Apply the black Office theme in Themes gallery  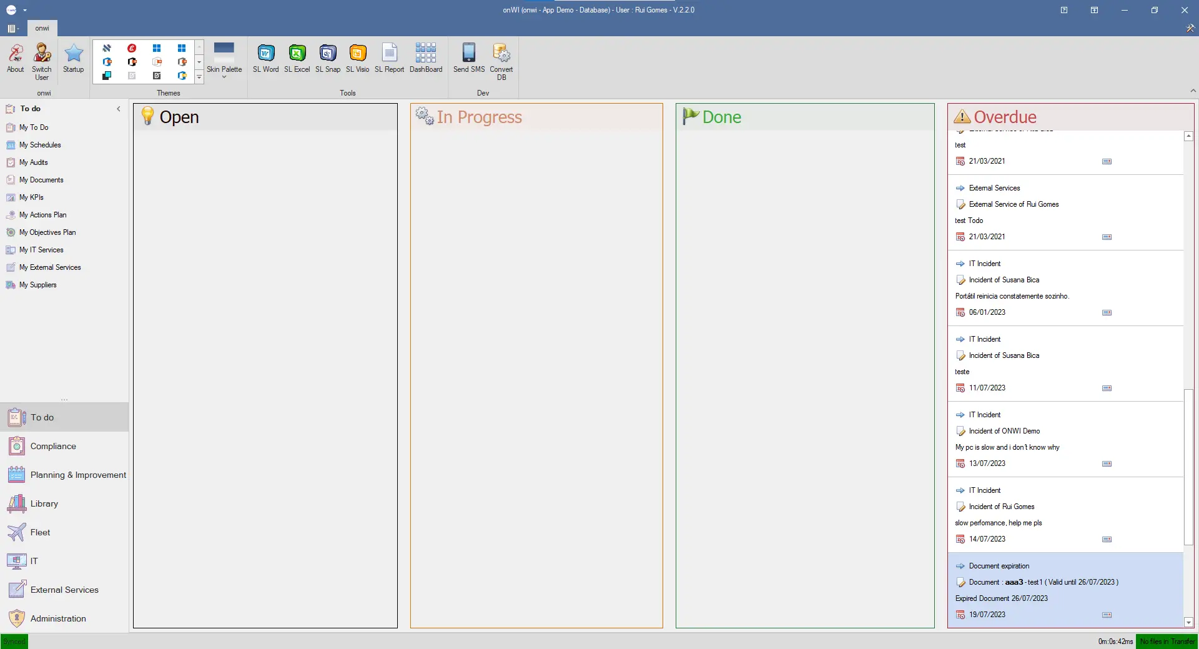(132, 62)
